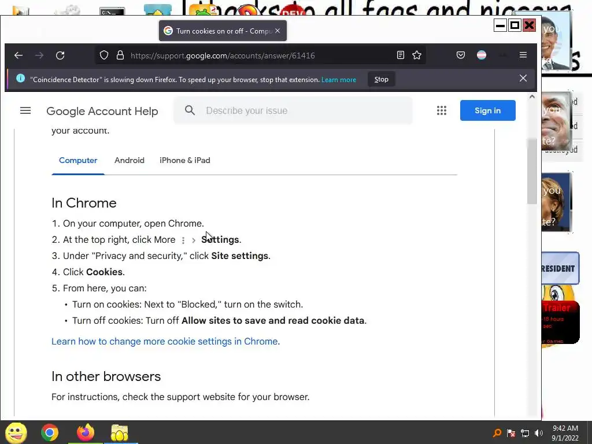The width and height of the screenshot is (592, 444).
Task: Open the network tray icon
Action: (525, 432)
